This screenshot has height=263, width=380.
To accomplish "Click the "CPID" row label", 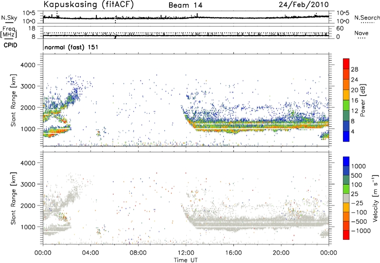I will click(10, 45).
